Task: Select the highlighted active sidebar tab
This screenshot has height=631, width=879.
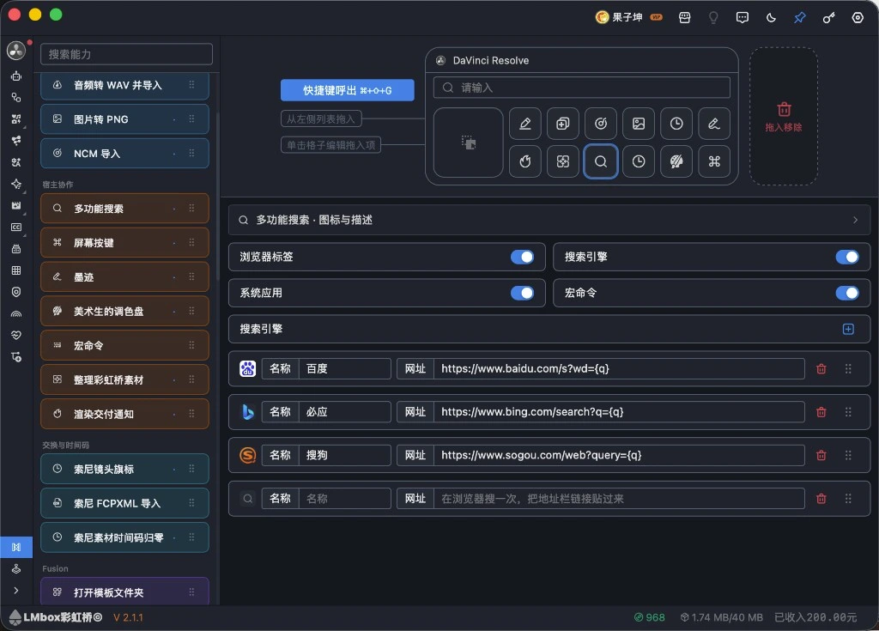Action: pyautogui.click(x=16, y=547)
